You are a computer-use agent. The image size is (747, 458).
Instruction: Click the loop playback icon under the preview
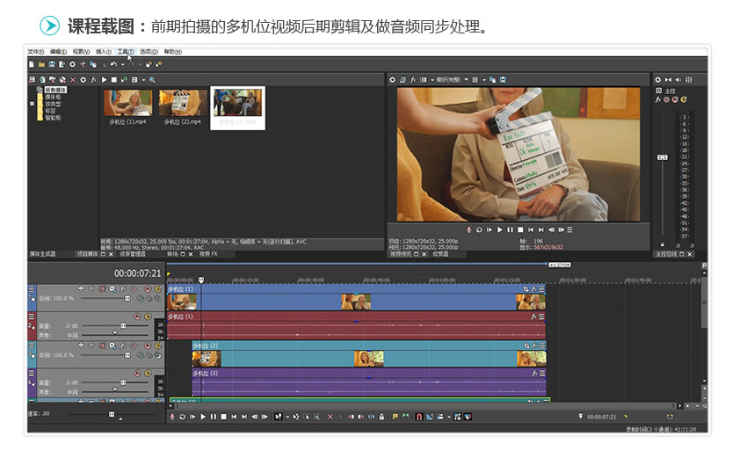tap(479, 229)
